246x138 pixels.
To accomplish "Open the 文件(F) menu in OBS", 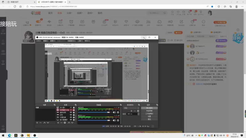I will [x=39, y=41].
